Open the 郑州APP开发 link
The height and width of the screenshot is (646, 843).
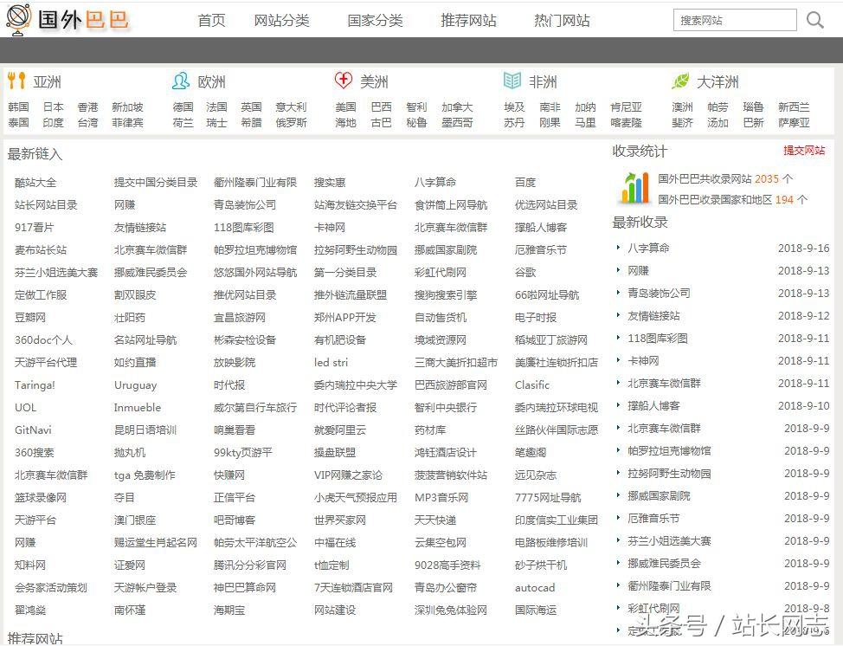(x=345, y=317)
